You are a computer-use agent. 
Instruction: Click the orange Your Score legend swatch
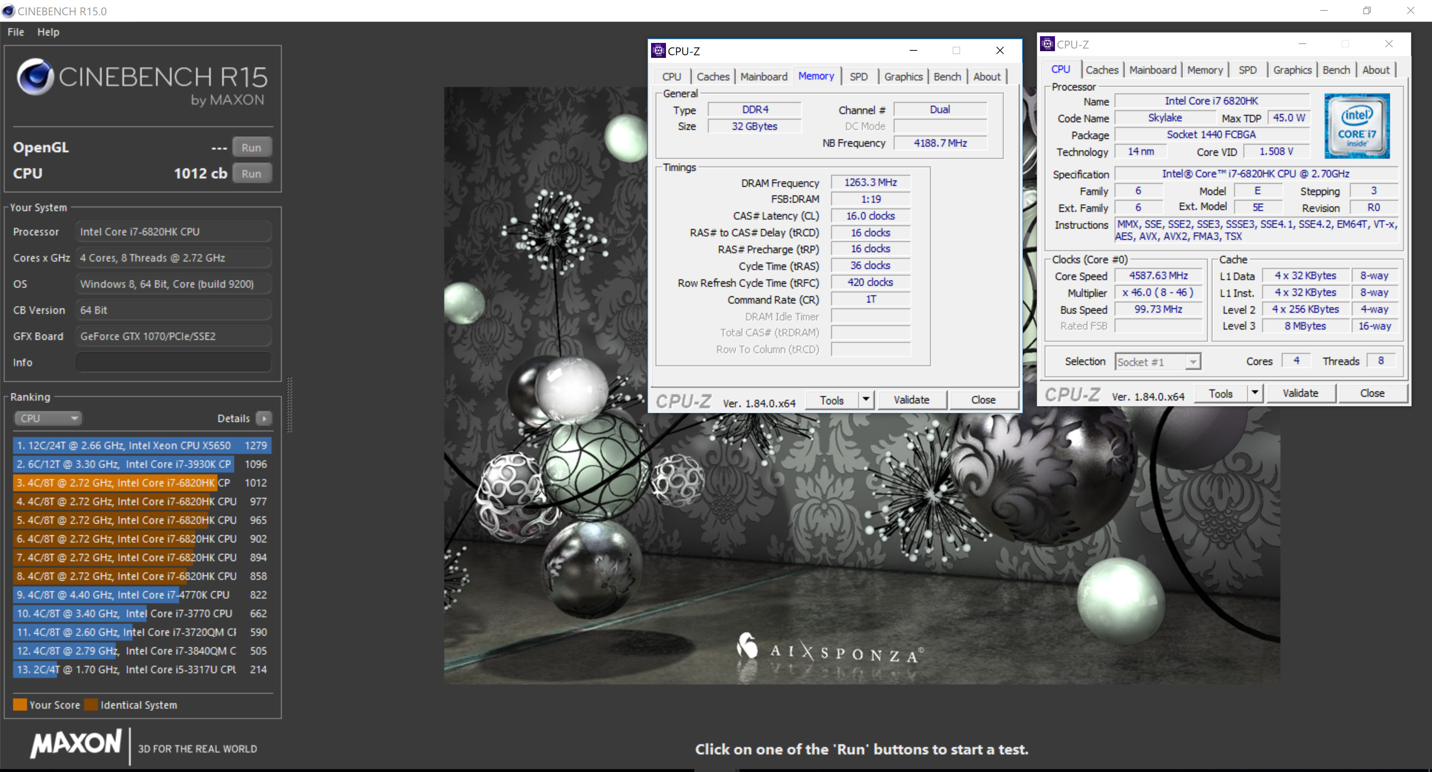[x=20, y=705]
